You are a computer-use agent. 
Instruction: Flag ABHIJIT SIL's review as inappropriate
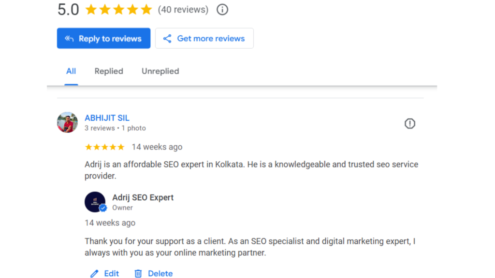[409, 124]
